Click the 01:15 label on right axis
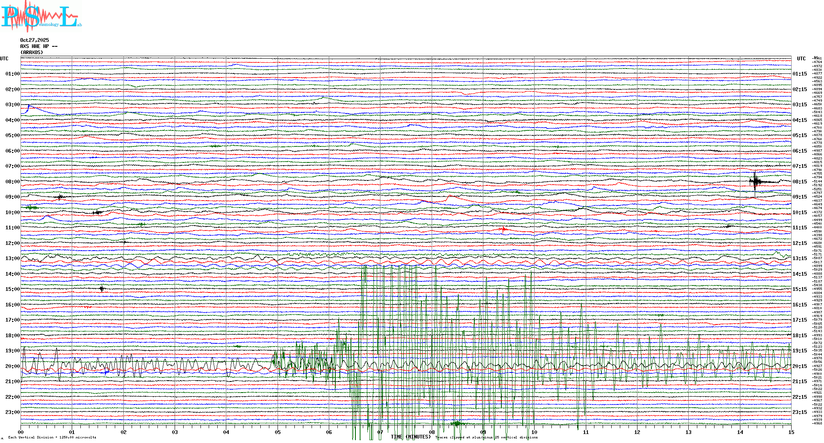Viewport: 824px width, 443px height. click(x=799, y=74)
